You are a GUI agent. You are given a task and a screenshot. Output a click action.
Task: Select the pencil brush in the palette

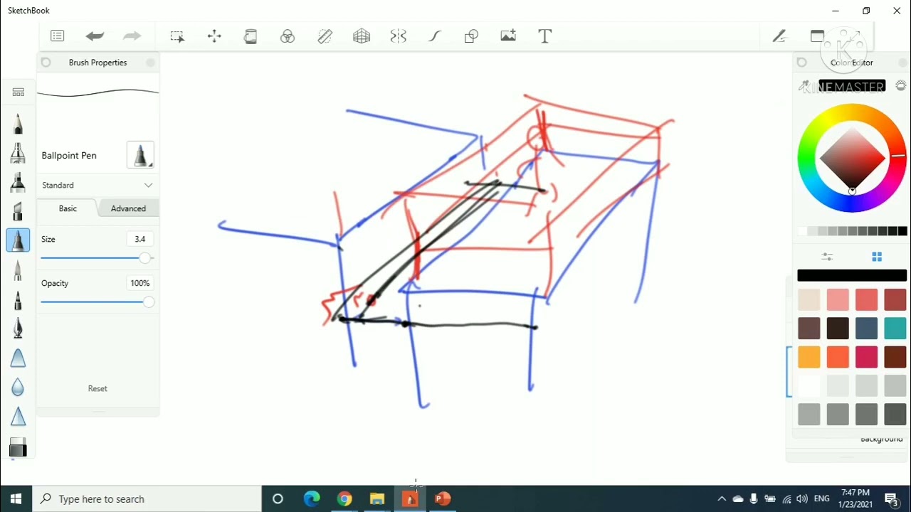coord(18,123)
